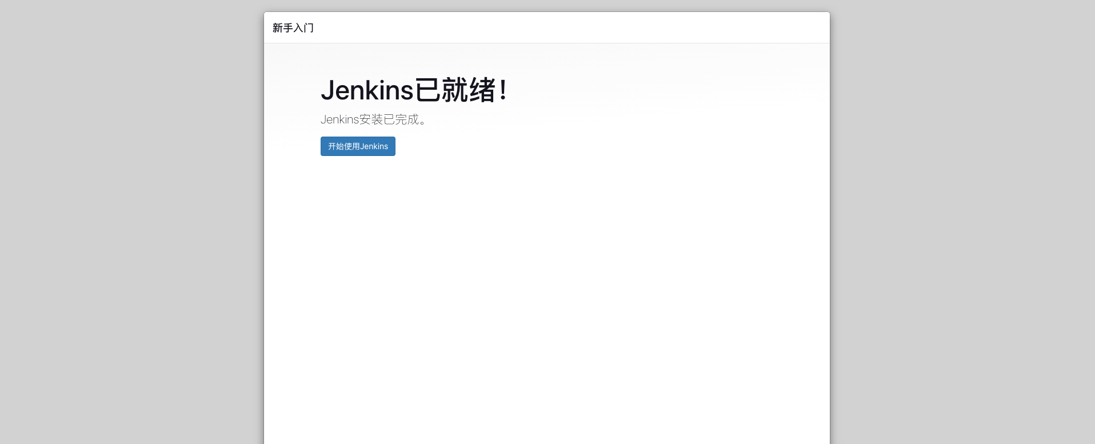Click the 开始使用Jenkins button

tap(358, 146)
